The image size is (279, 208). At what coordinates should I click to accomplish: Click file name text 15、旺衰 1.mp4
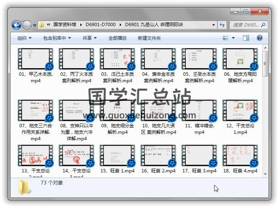pos(118,171)
